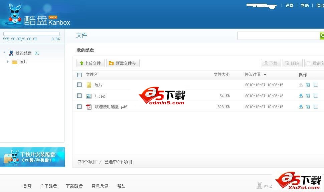This screenshot has height=192, width=324.
Task: Sort by 修改时间 column header
Action: click(253, 75)
